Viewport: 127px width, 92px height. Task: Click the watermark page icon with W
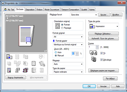pyautogui.click(x=34, y=64)
